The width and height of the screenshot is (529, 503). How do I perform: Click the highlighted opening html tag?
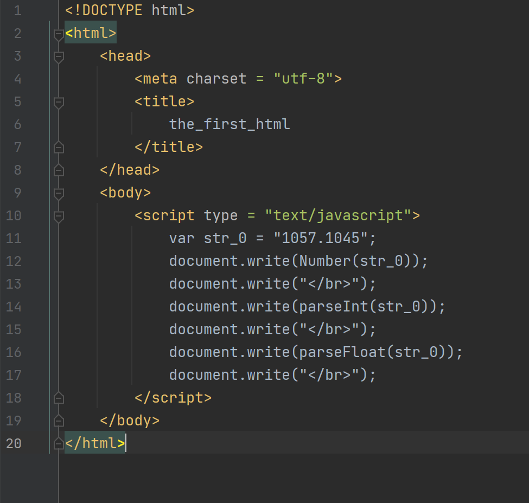(x=91, y=33)
